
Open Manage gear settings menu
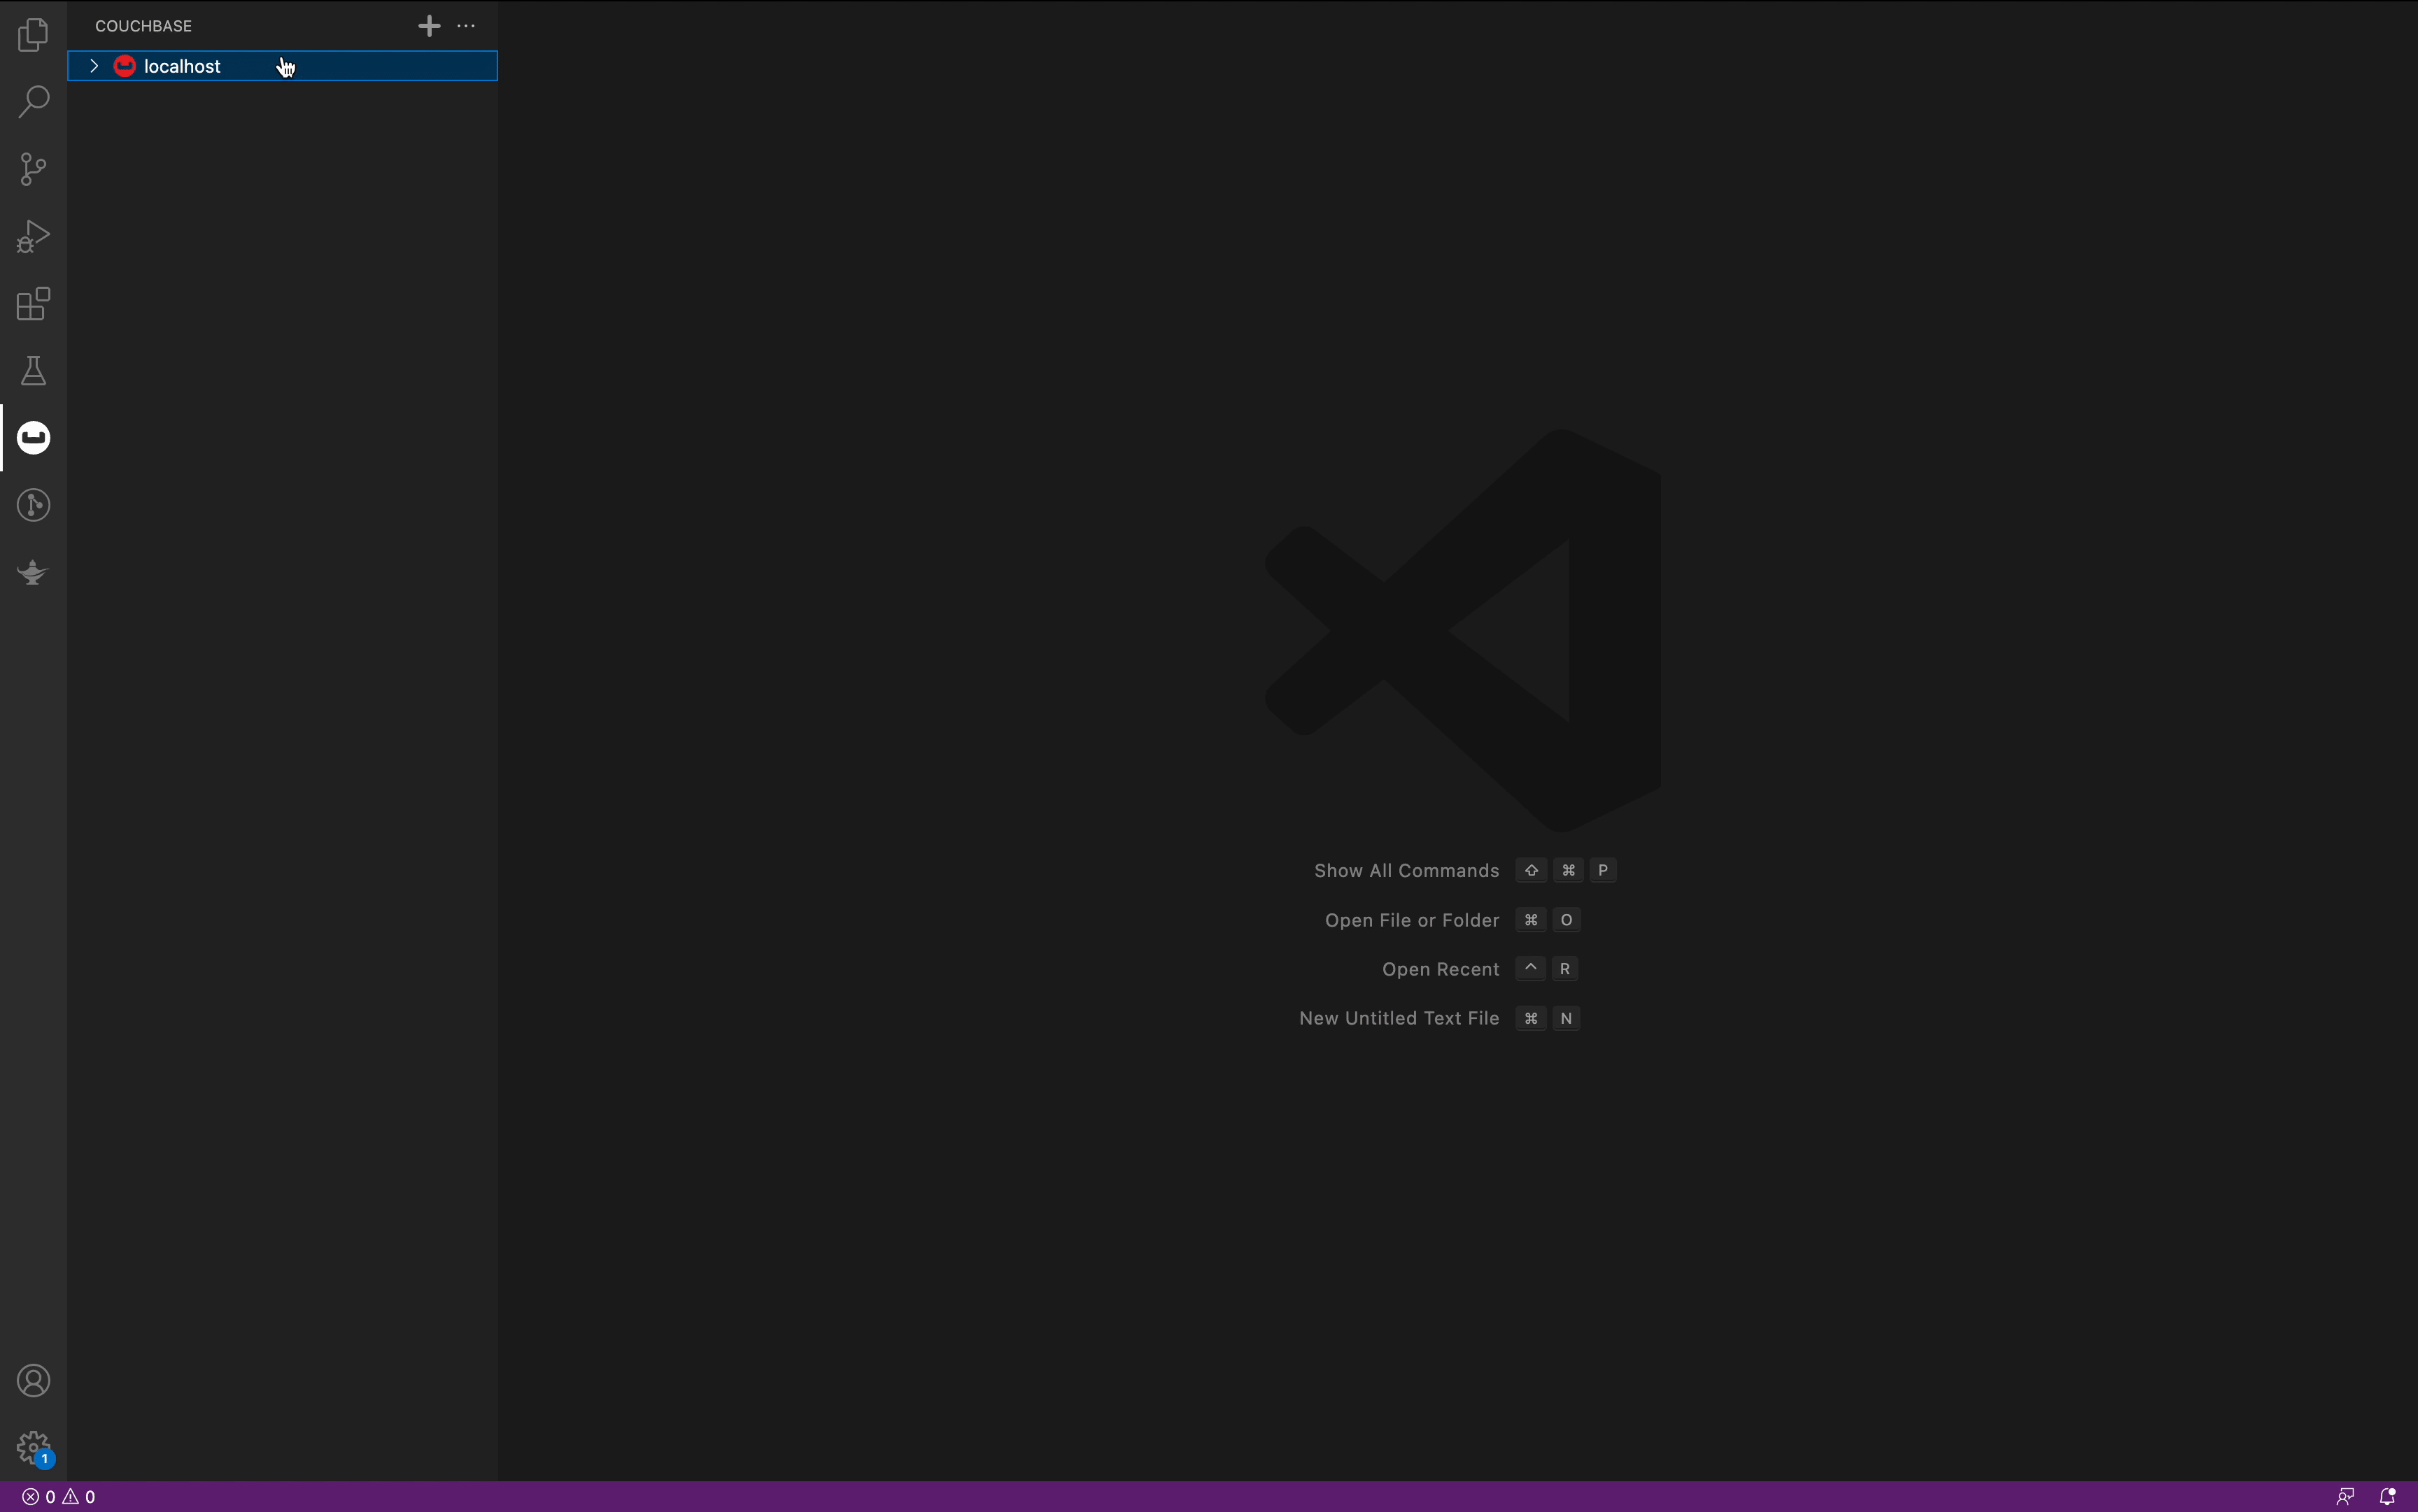pyautogui.click(x=33, y=1447)
